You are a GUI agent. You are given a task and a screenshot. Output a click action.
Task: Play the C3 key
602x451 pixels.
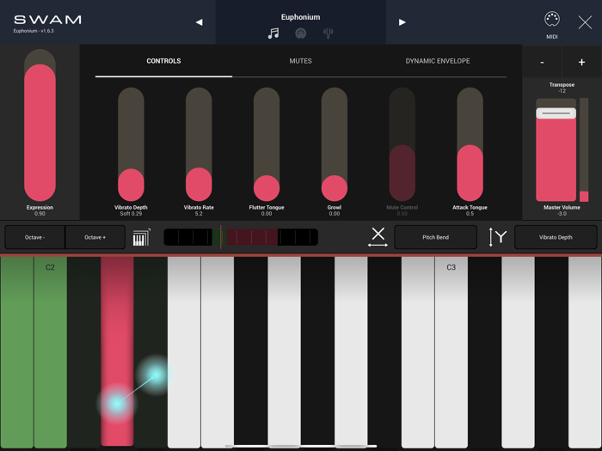click(x=451, y=352)
